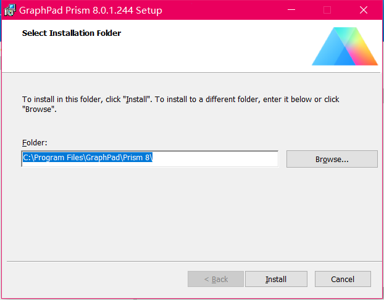Click the quoted "Browse" word in the instructions

tap(38, 109)
